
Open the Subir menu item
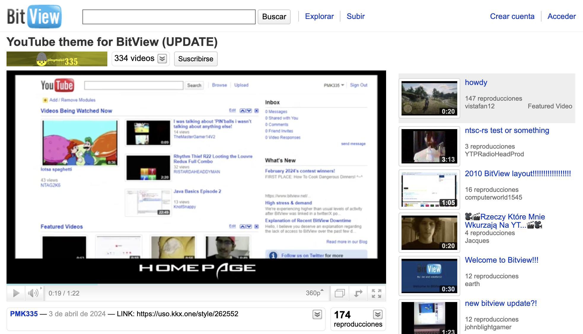pyautogui.click(x=356, y=16)
